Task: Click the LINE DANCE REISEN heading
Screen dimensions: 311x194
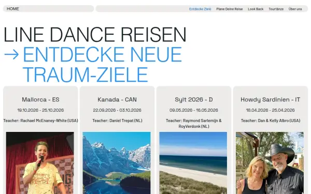Action: (x=95, y=35)
